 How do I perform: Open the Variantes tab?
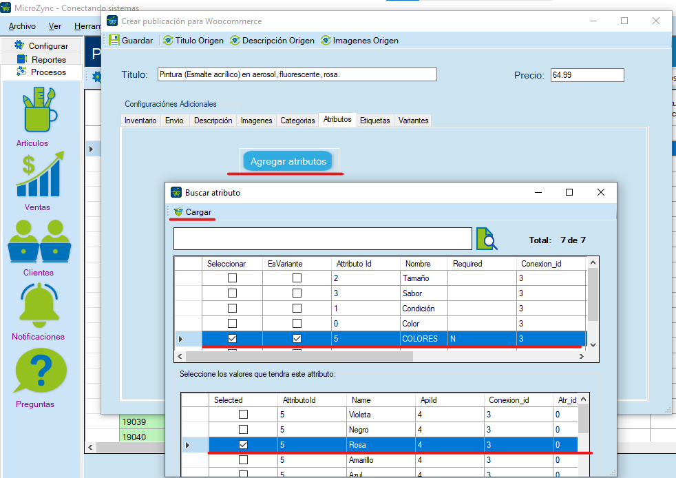[x=414, y=121]
